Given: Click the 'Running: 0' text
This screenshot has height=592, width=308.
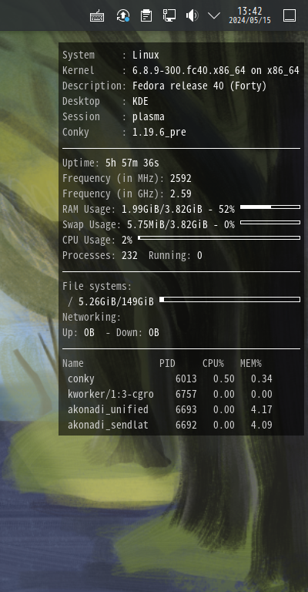Looking at the screenshot, I should pos(176,256).
